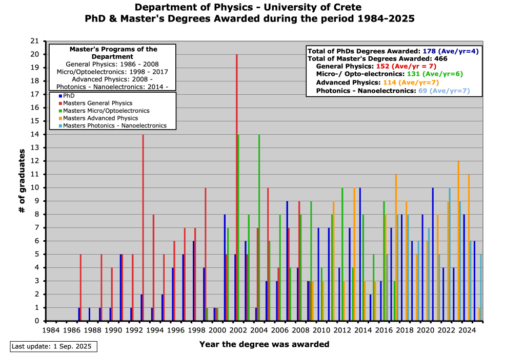Click the x-axis year label "2002"
The image size is (525, 357).
click(x=238, y=330)
